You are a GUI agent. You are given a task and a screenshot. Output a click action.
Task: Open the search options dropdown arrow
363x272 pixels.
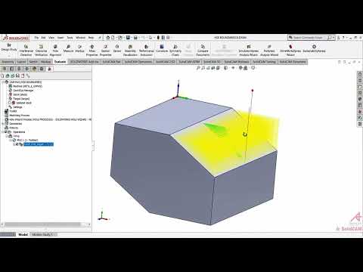coord(334,38)
